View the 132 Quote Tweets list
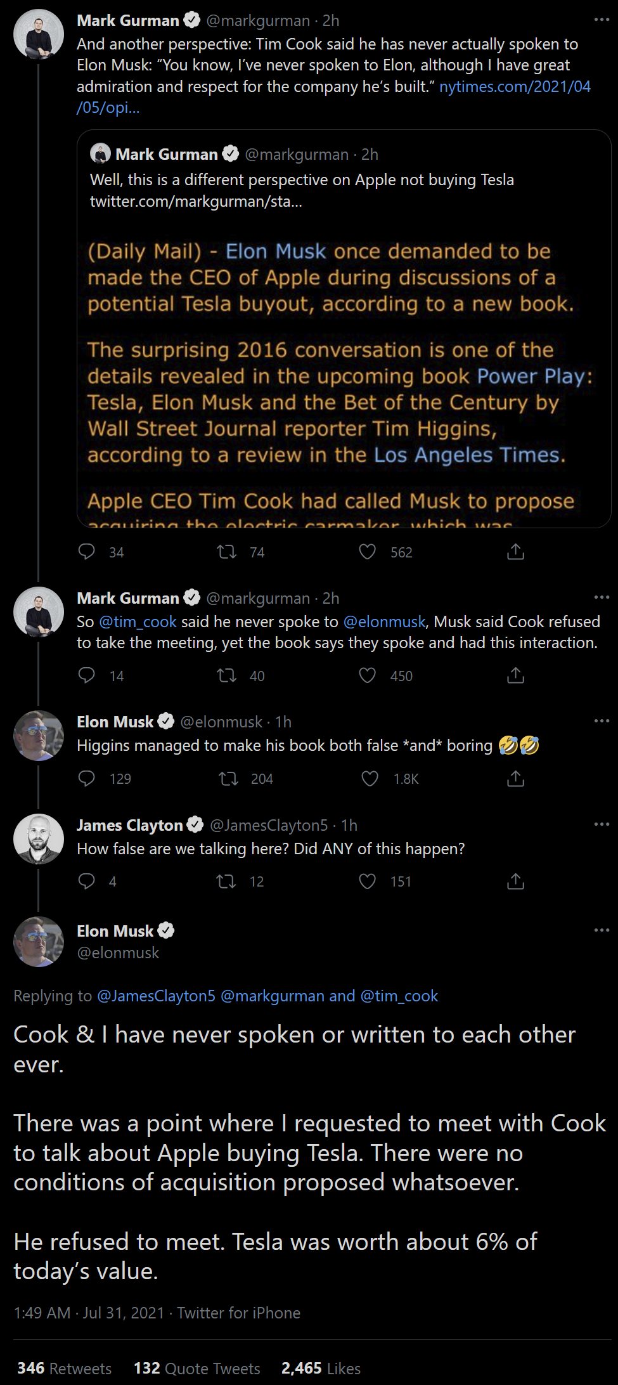This screenshot has height=1385, width=618. [x=196, y=1369]
